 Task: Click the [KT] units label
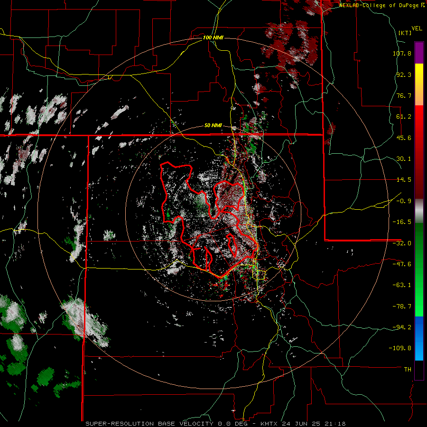(405, 33)
